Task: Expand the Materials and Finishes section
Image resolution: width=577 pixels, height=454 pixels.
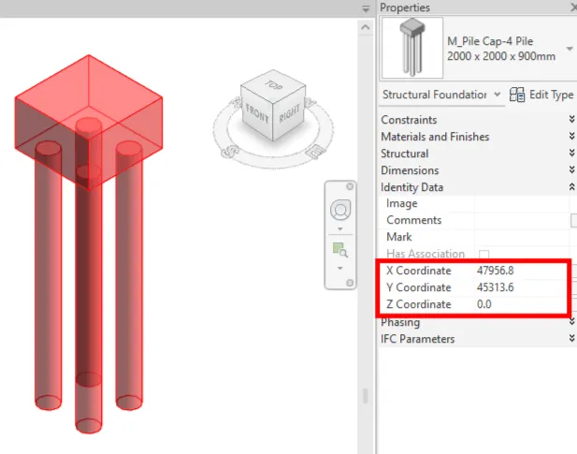Action: pyautogui.click(x=571, y=137)
